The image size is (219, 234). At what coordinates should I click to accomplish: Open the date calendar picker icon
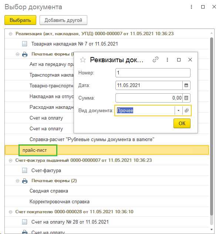pyautogui.click(x=186, y=86)
